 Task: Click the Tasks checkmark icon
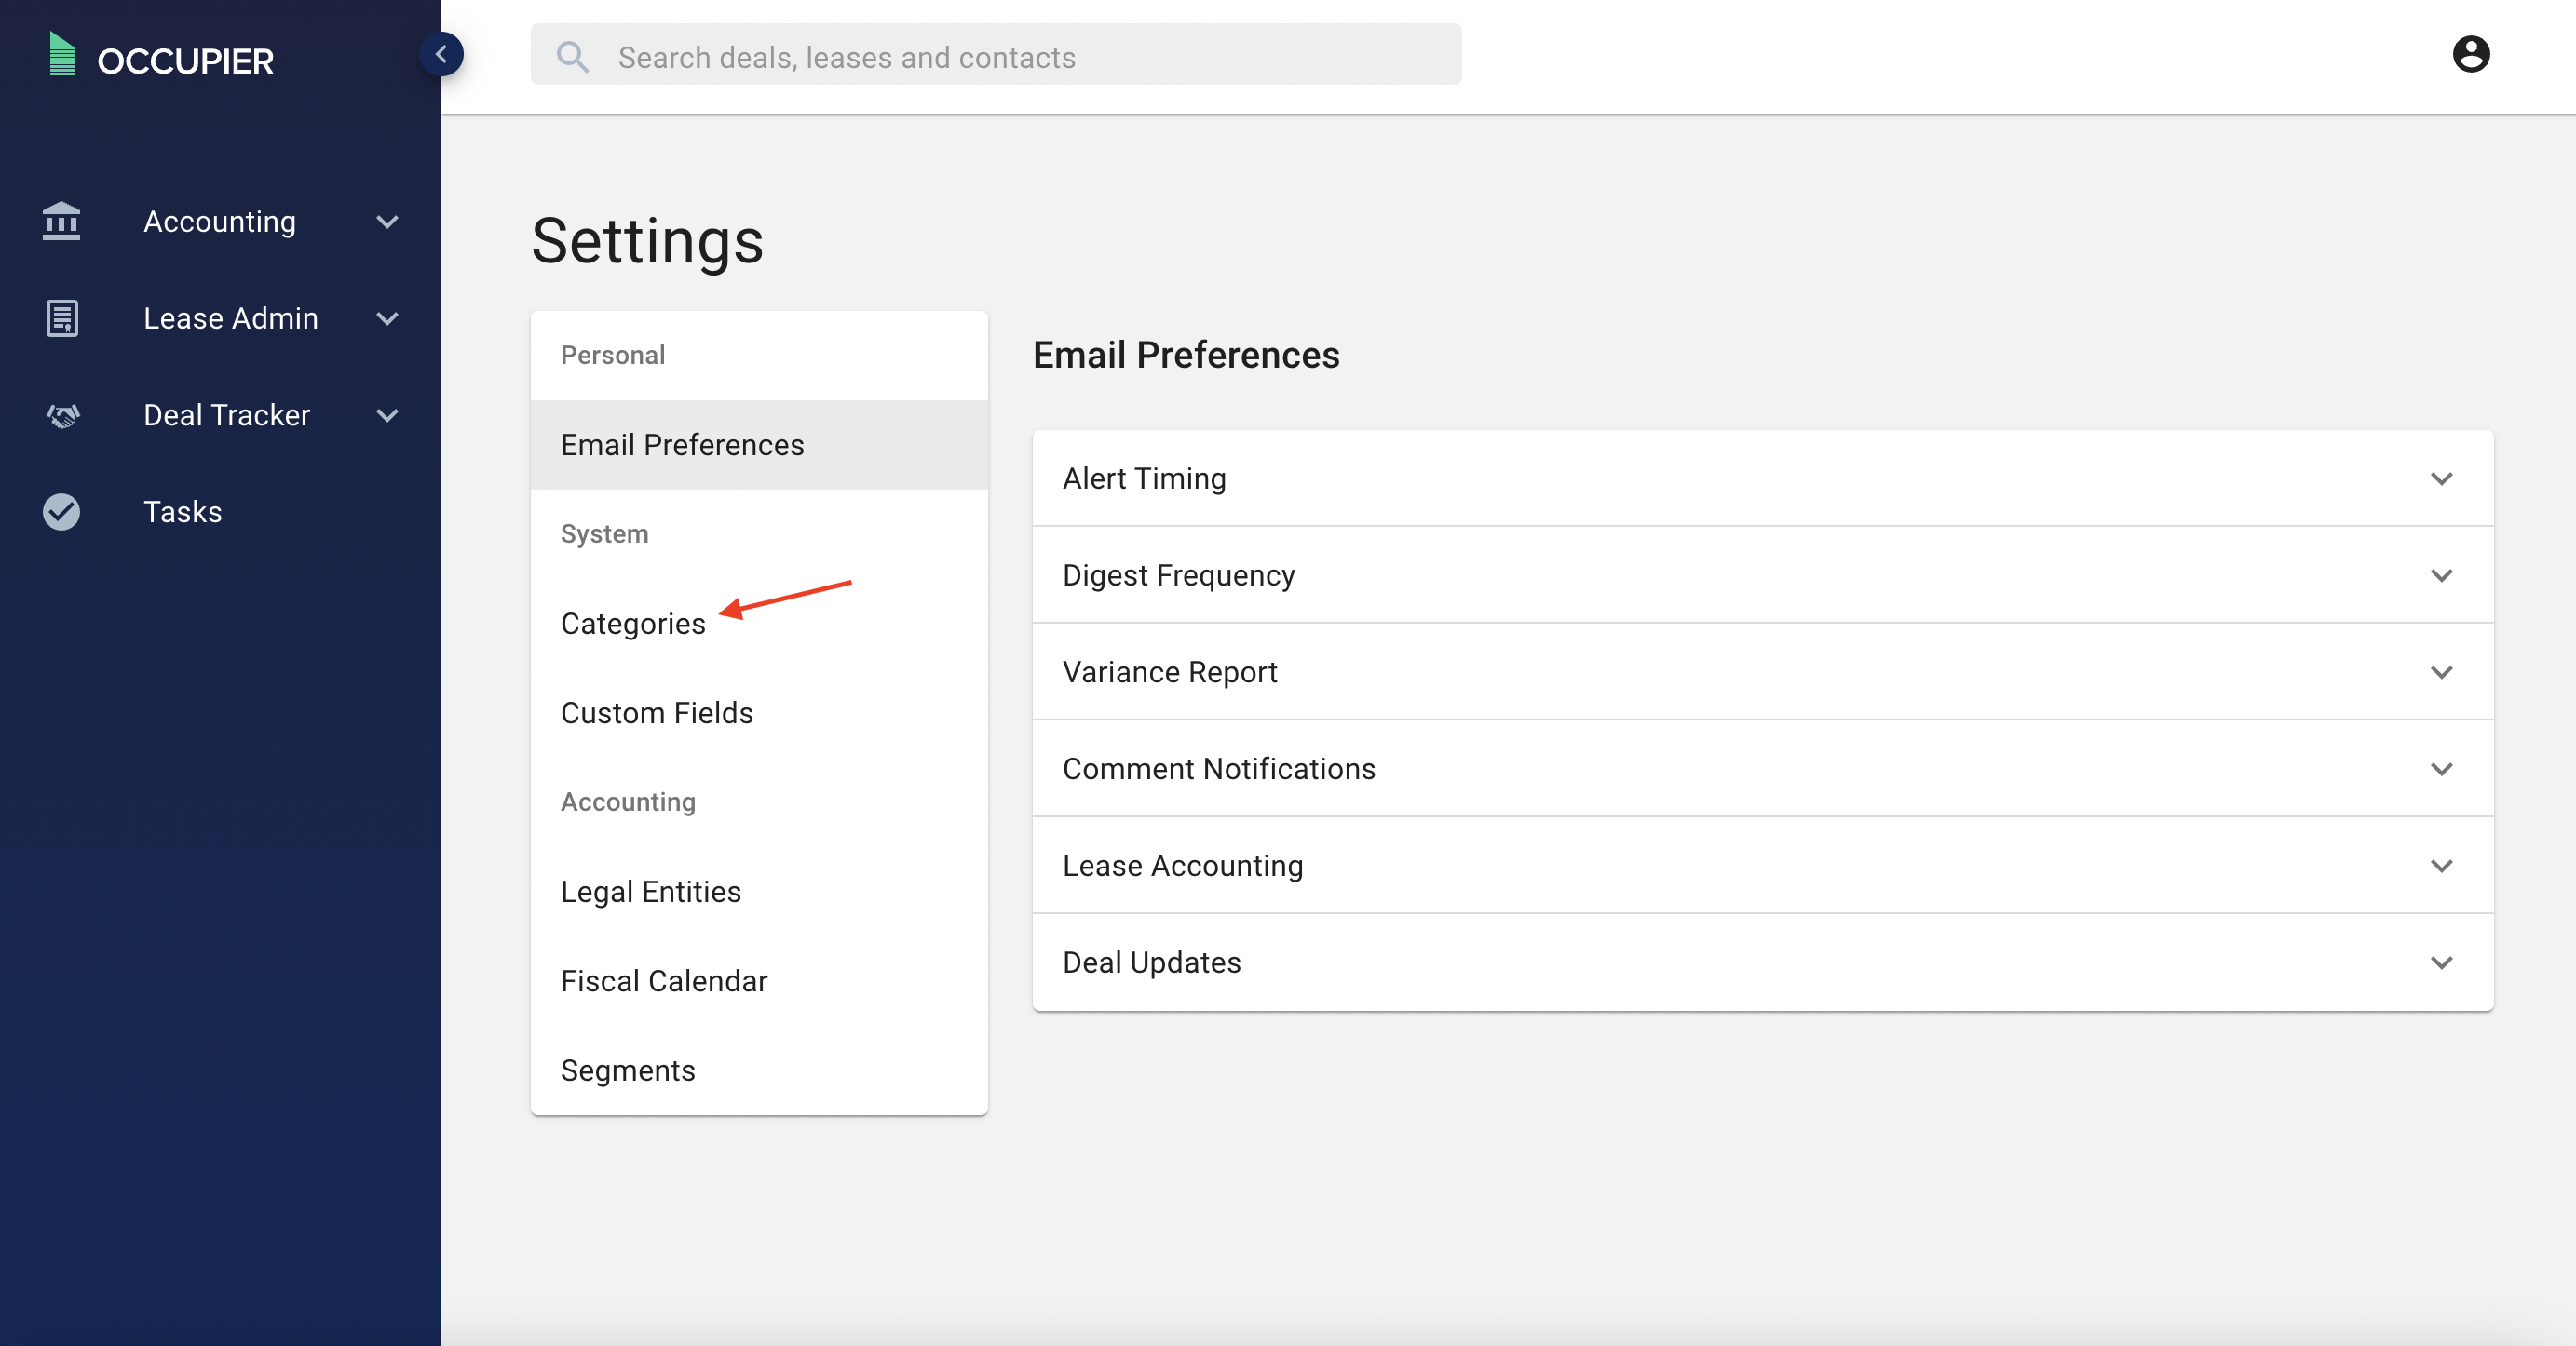tap(61, 512)
